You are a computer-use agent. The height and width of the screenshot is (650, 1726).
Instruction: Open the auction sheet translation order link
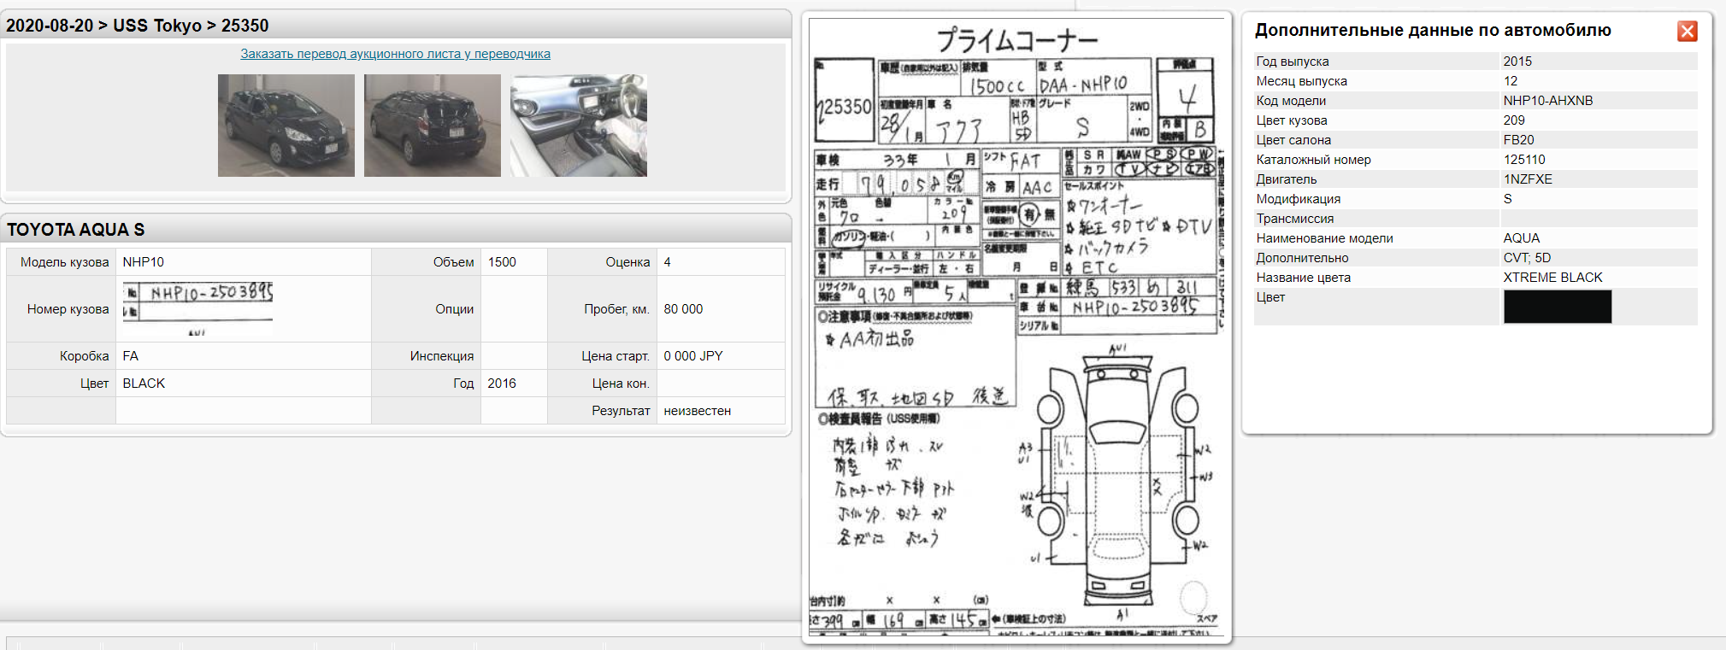pos(395,54)
